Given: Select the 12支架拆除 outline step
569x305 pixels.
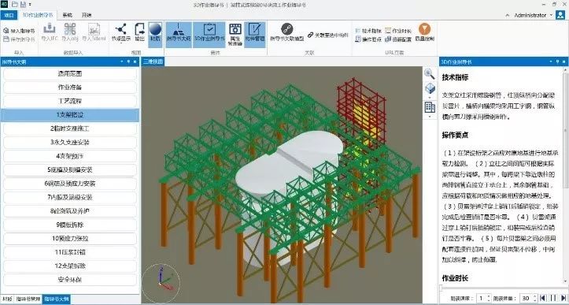Looking at the screenshot, I should (70, 266).
